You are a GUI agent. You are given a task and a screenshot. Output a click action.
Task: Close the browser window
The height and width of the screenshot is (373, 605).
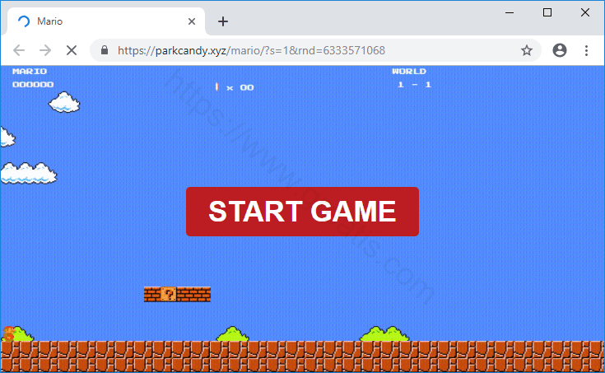pos(585,12)
